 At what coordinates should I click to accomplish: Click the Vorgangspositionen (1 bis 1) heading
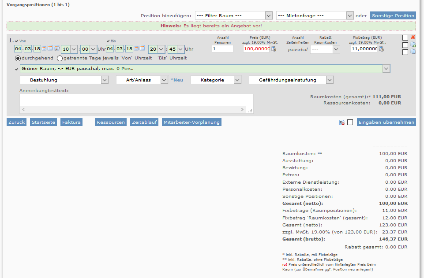pyautogui.click(x=38, y=5)
